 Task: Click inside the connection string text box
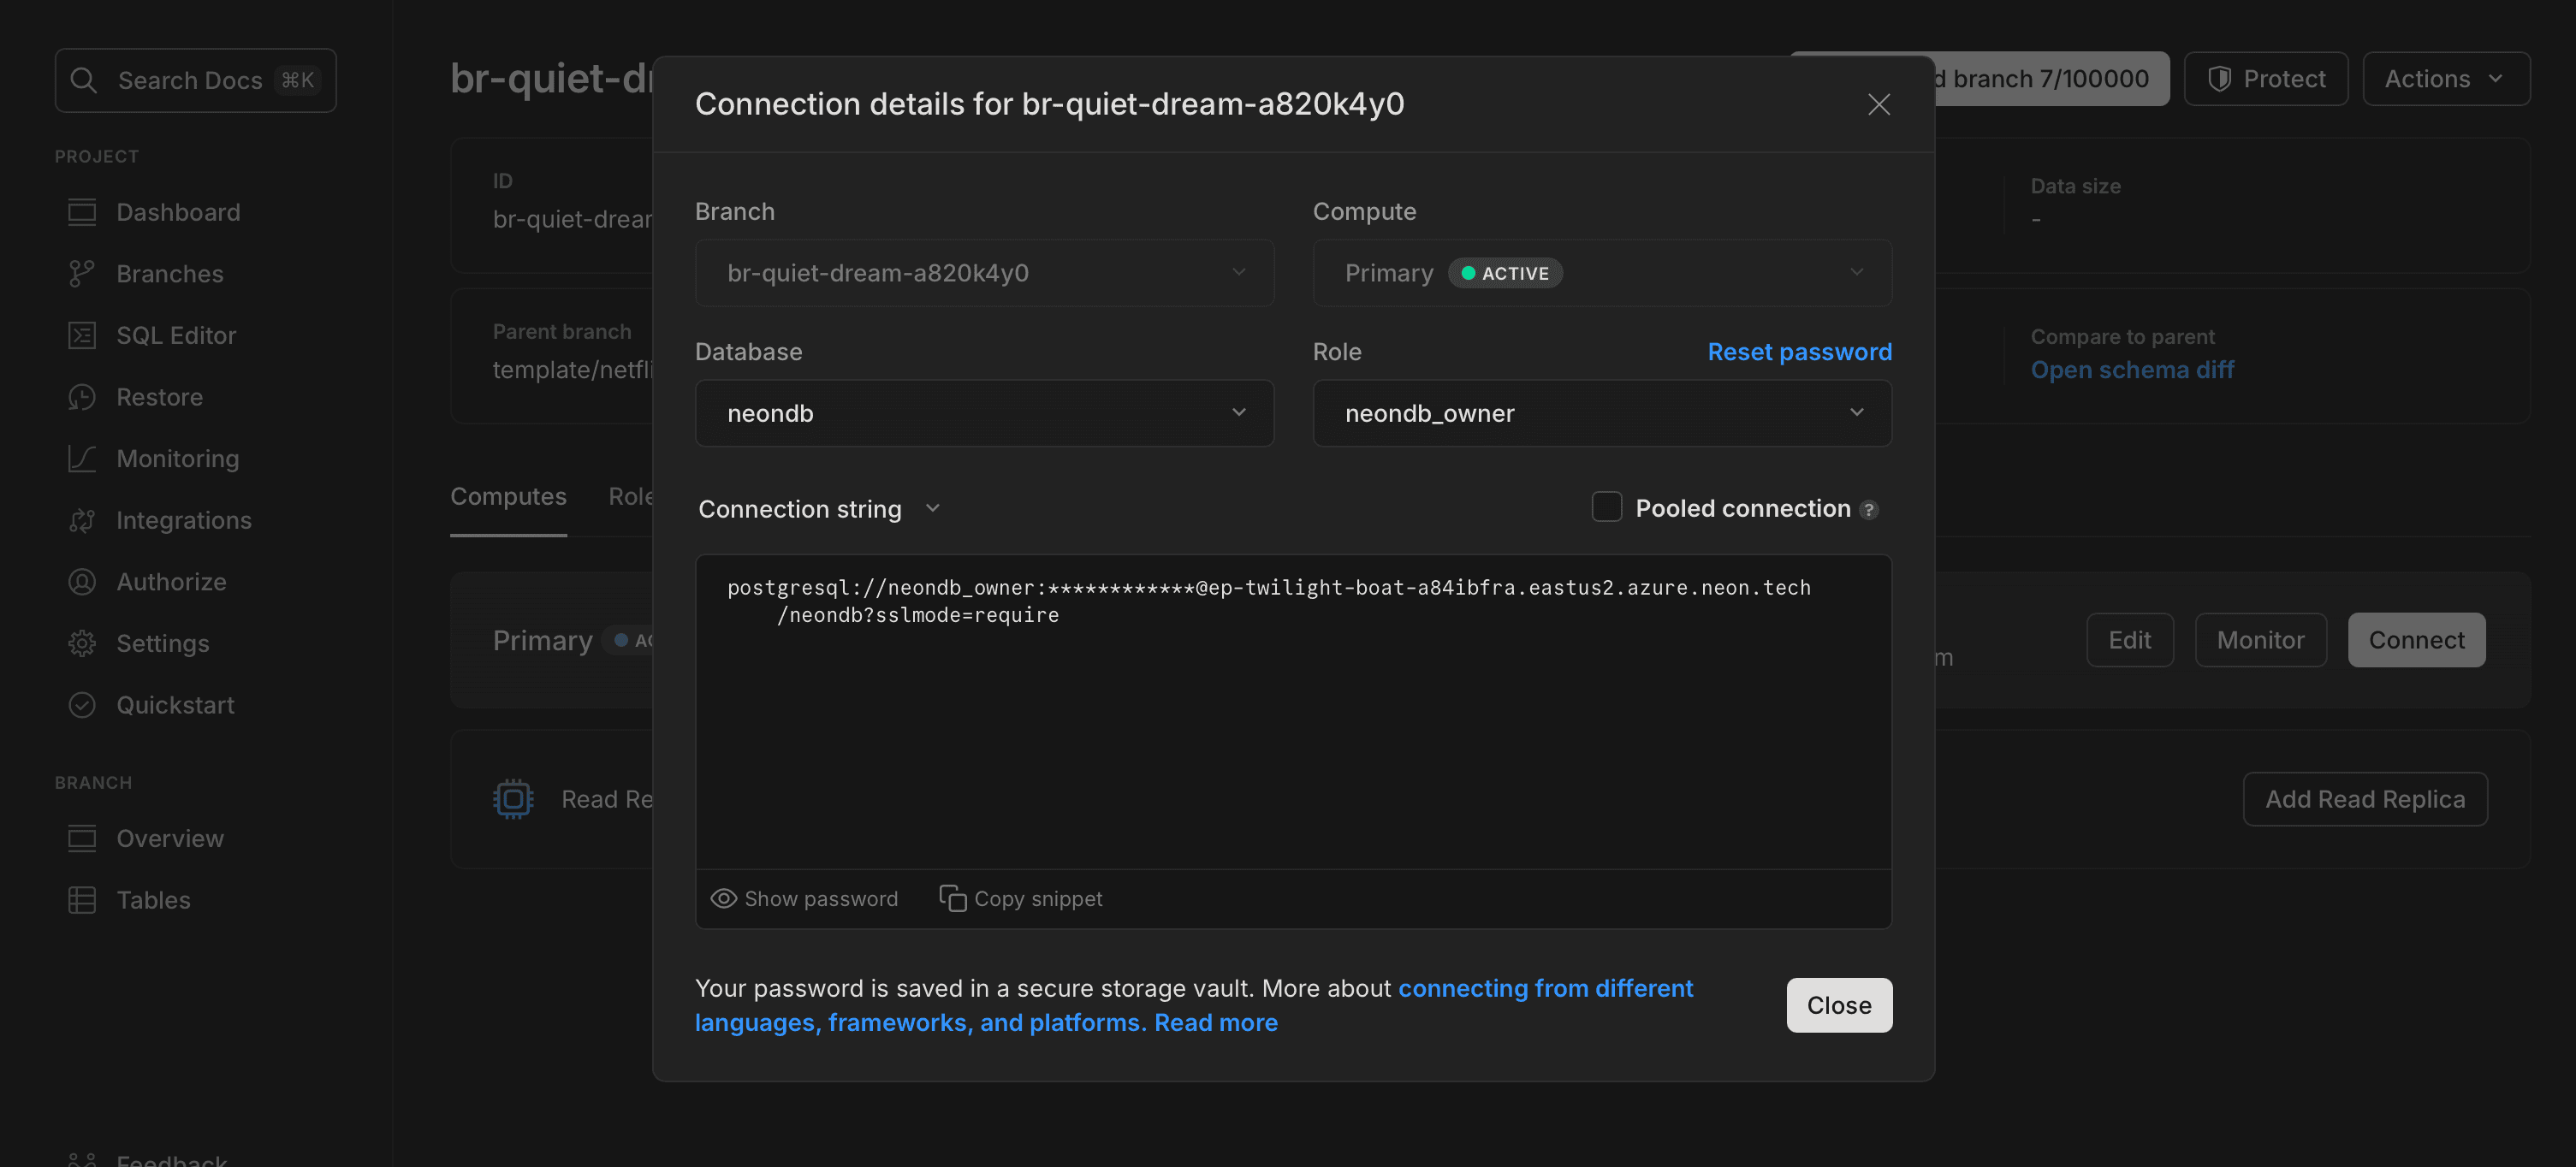1292,720
